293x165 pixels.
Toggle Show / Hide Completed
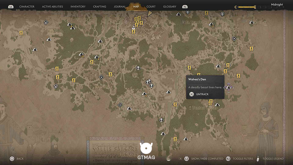(x=207, y=159)
